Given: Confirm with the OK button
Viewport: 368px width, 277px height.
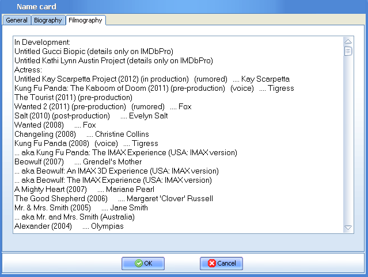Looking at the screenshot, I should coord(143,263).
